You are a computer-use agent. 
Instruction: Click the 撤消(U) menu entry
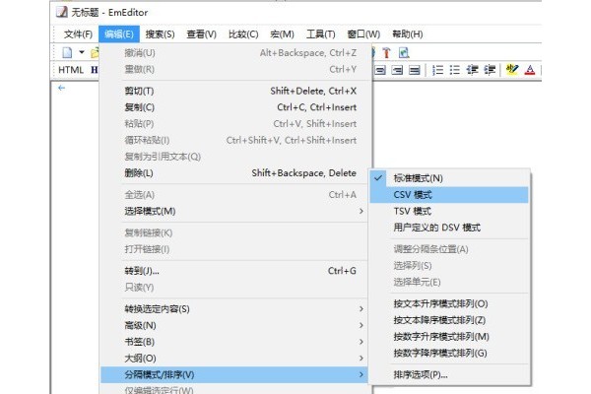(234, 53)
